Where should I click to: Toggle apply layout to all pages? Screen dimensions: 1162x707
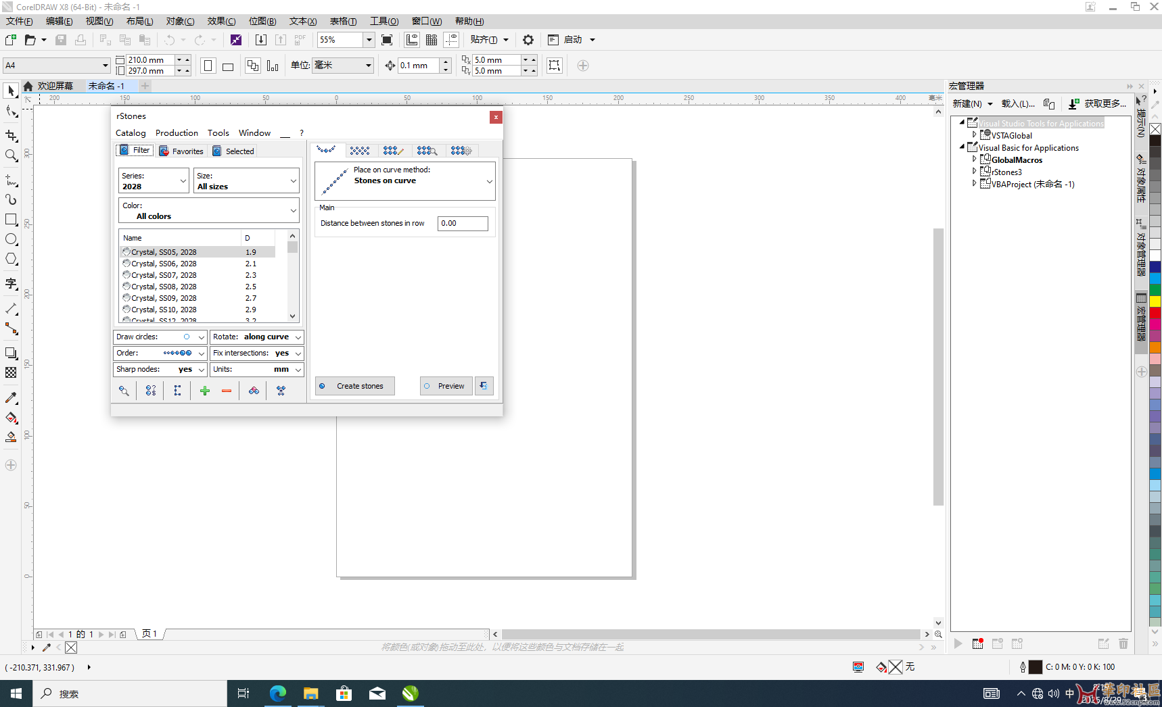coord(253,66)
